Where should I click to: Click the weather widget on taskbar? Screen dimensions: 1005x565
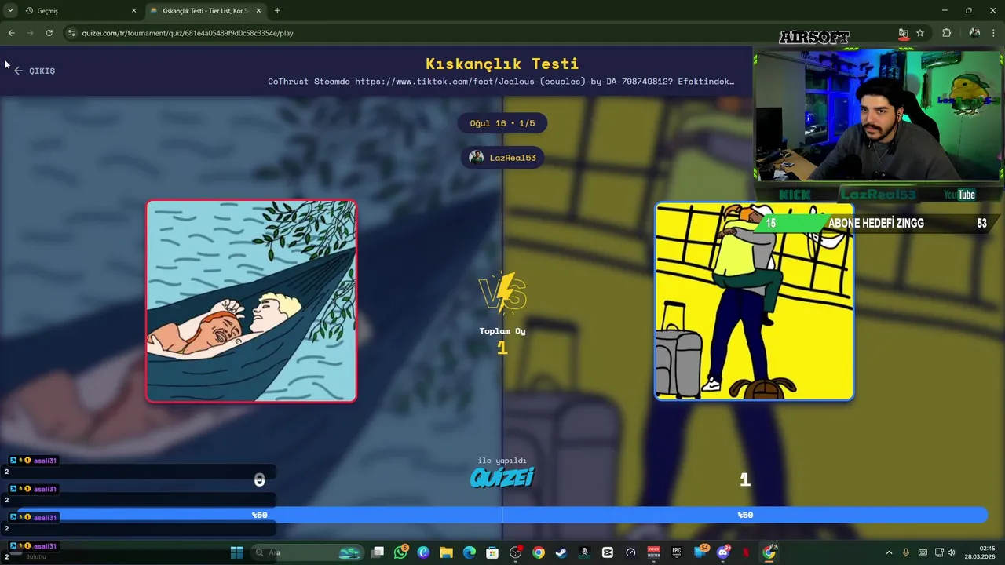tap(28, 554)
